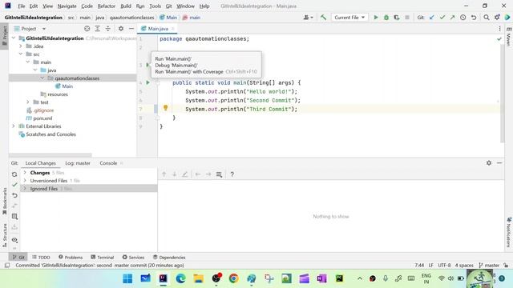Click the Git push arrow icon

click(452, 18)
